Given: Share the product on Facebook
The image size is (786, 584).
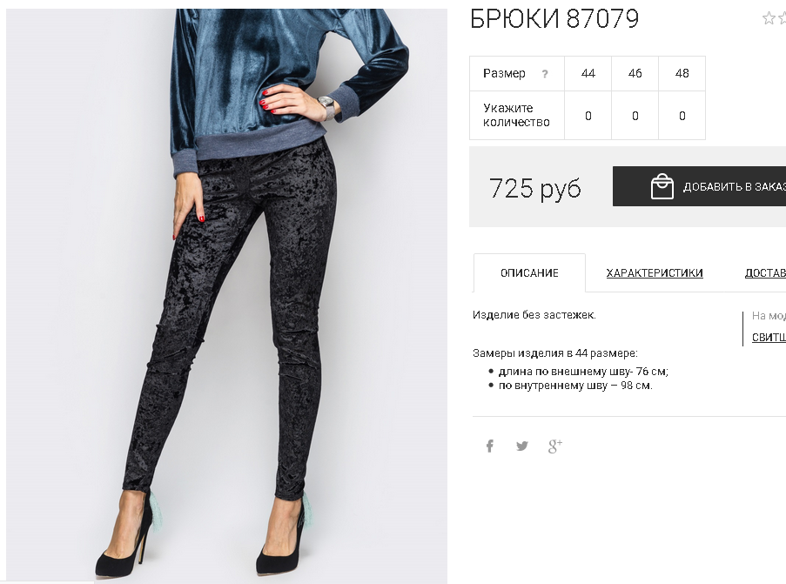Looking at the screenshot, I should coord(490,446).
